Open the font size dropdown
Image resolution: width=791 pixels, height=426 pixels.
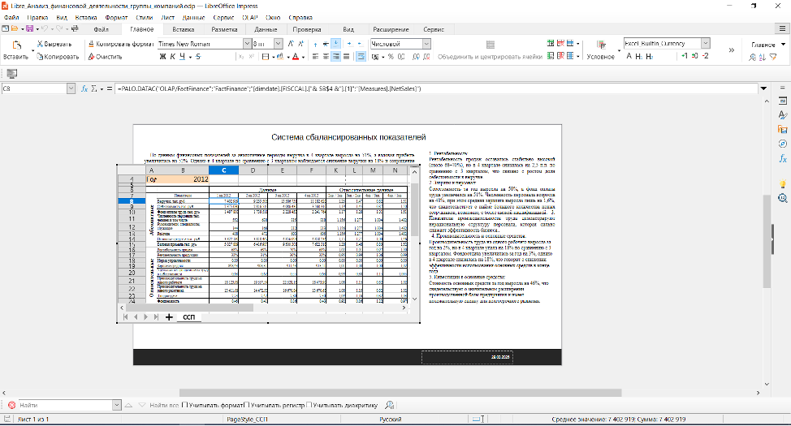point(278,44)
